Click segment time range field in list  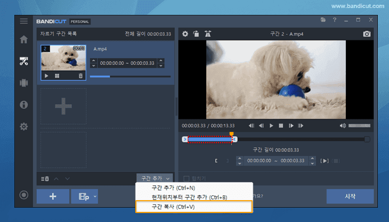tap(127, 63)
